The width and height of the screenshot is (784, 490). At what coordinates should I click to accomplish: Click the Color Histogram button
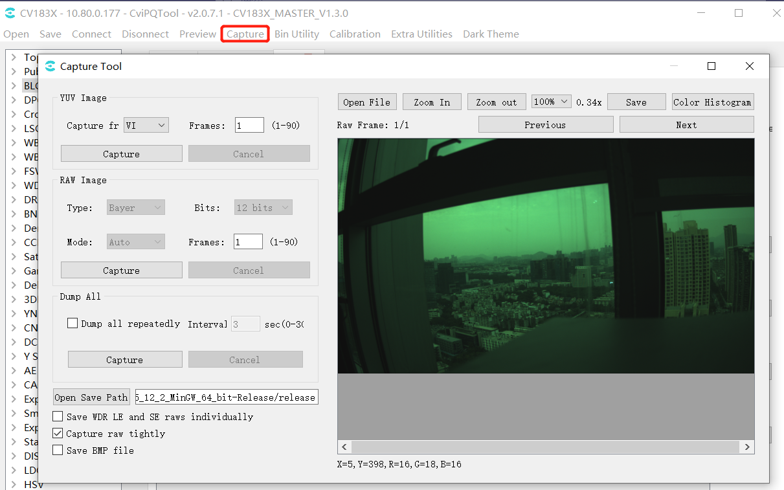click(713, 102)
